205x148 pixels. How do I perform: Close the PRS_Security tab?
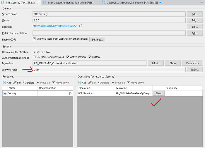click(37, 3)
